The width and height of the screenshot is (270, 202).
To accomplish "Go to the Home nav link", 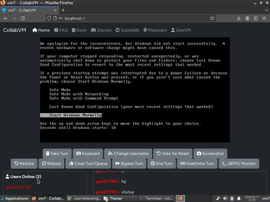I will 41,30.
